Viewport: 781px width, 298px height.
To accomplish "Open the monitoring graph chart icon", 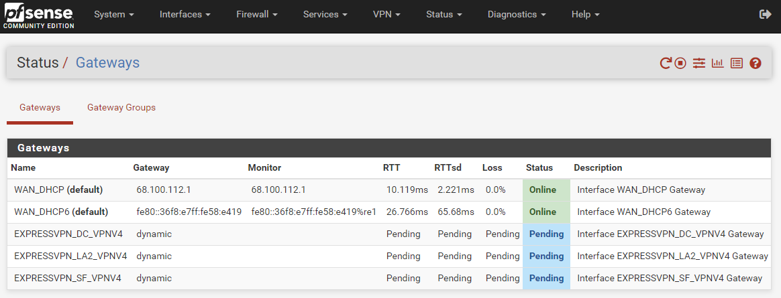I will click(717, 63).
